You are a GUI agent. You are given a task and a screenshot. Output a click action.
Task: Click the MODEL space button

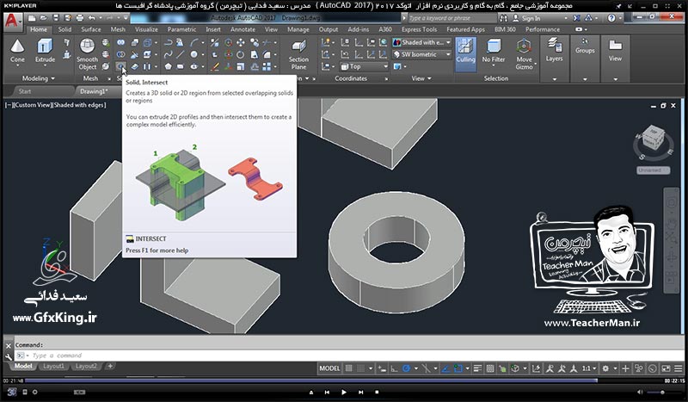(x=329, y=368)
